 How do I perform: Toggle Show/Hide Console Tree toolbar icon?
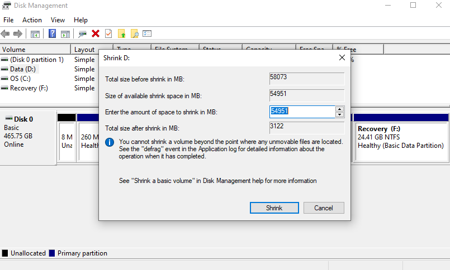(35, 34)
